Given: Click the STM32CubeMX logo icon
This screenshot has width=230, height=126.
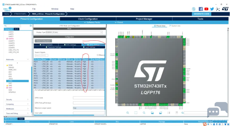Looking at the screenshot, I should (x=7, y=9).
